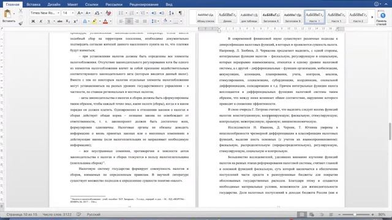Click the zoom in plus button
The height and width of the screenshot is (220, 392).
(372, 215)
